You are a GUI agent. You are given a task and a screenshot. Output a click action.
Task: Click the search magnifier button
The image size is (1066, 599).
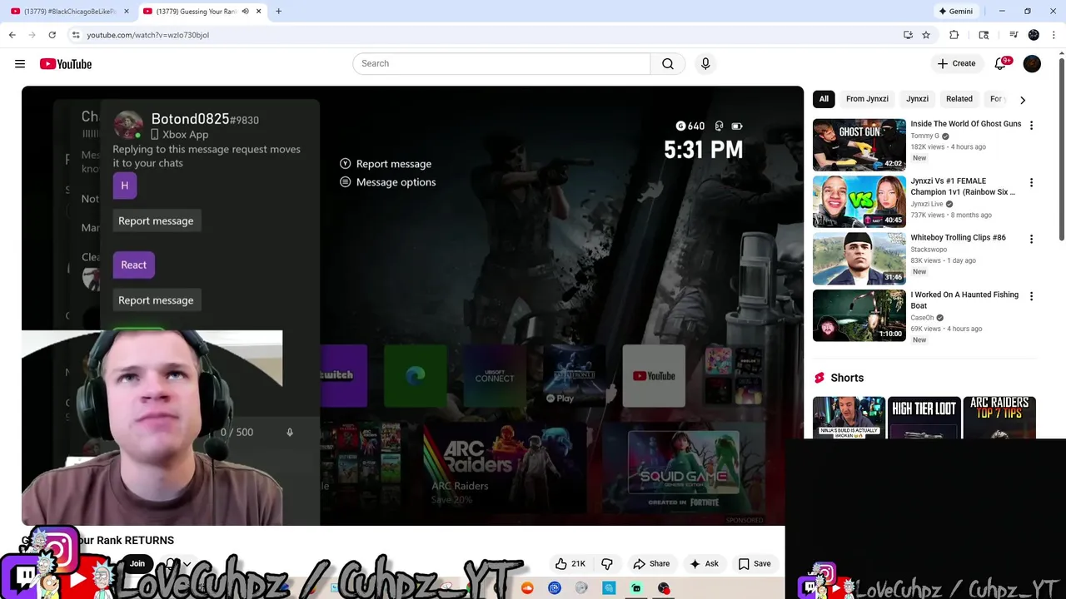668,64
